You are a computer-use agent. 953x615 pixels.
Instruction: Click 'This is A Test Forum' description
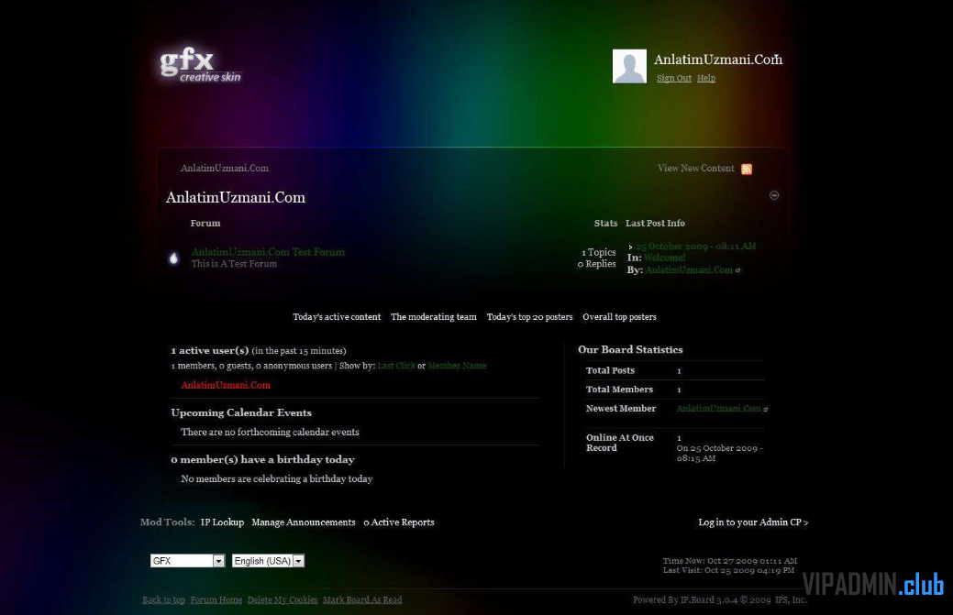[x=234, y=263]
